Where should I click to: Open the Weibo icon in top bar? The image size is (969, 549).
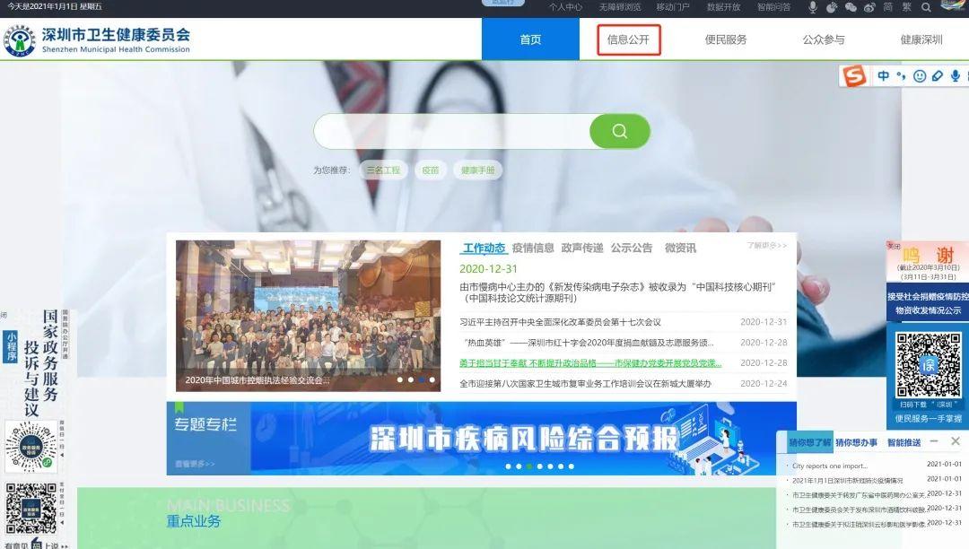(x=869, y=7)
